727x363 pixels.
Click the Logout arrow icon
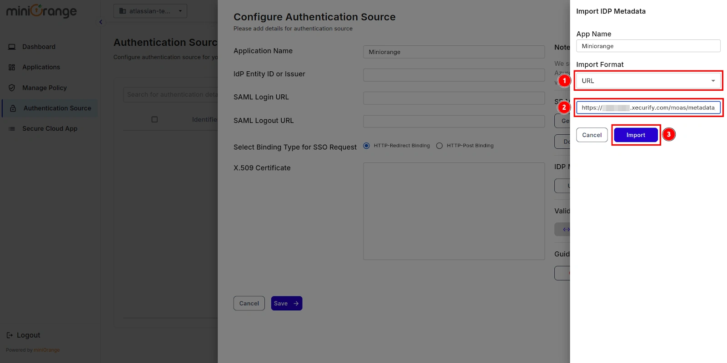(x=10, y=335)
